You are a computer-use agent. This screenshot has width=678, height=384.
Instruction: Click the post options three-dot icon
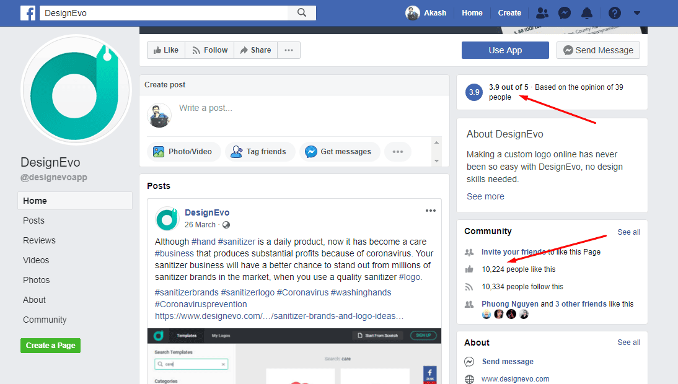click(431, 211)
